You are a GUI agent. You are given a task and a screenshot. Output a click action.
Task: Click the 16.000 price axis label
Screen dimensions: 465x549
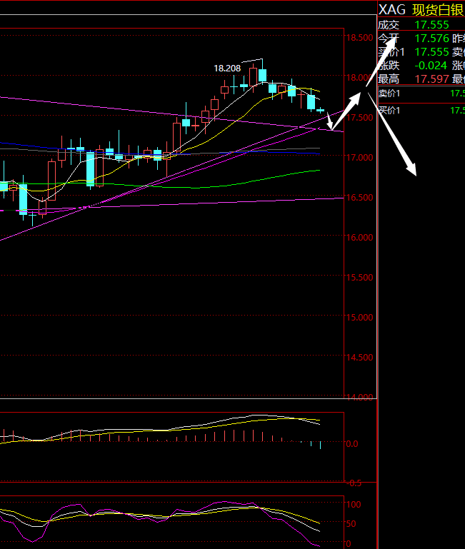click(x=360, y=238)
